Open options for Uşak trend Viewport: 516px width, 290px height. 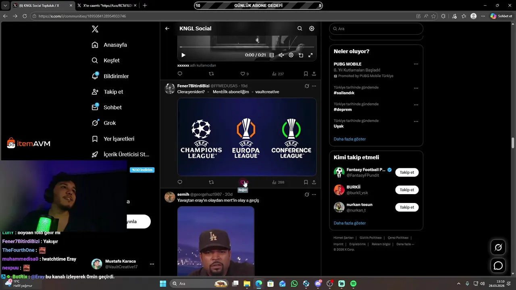[x=416, y=121]
